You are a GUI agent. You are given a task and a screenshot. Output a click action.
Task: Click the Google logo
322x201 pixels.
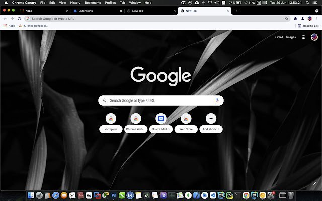[161, 76]
